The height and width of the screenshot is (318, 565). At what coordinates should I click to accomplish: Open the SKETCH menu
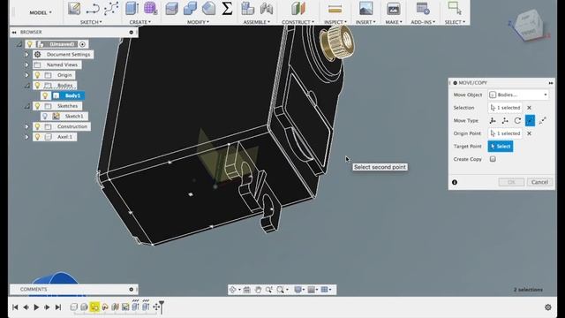pyautogui.click(x=91, y=22)
